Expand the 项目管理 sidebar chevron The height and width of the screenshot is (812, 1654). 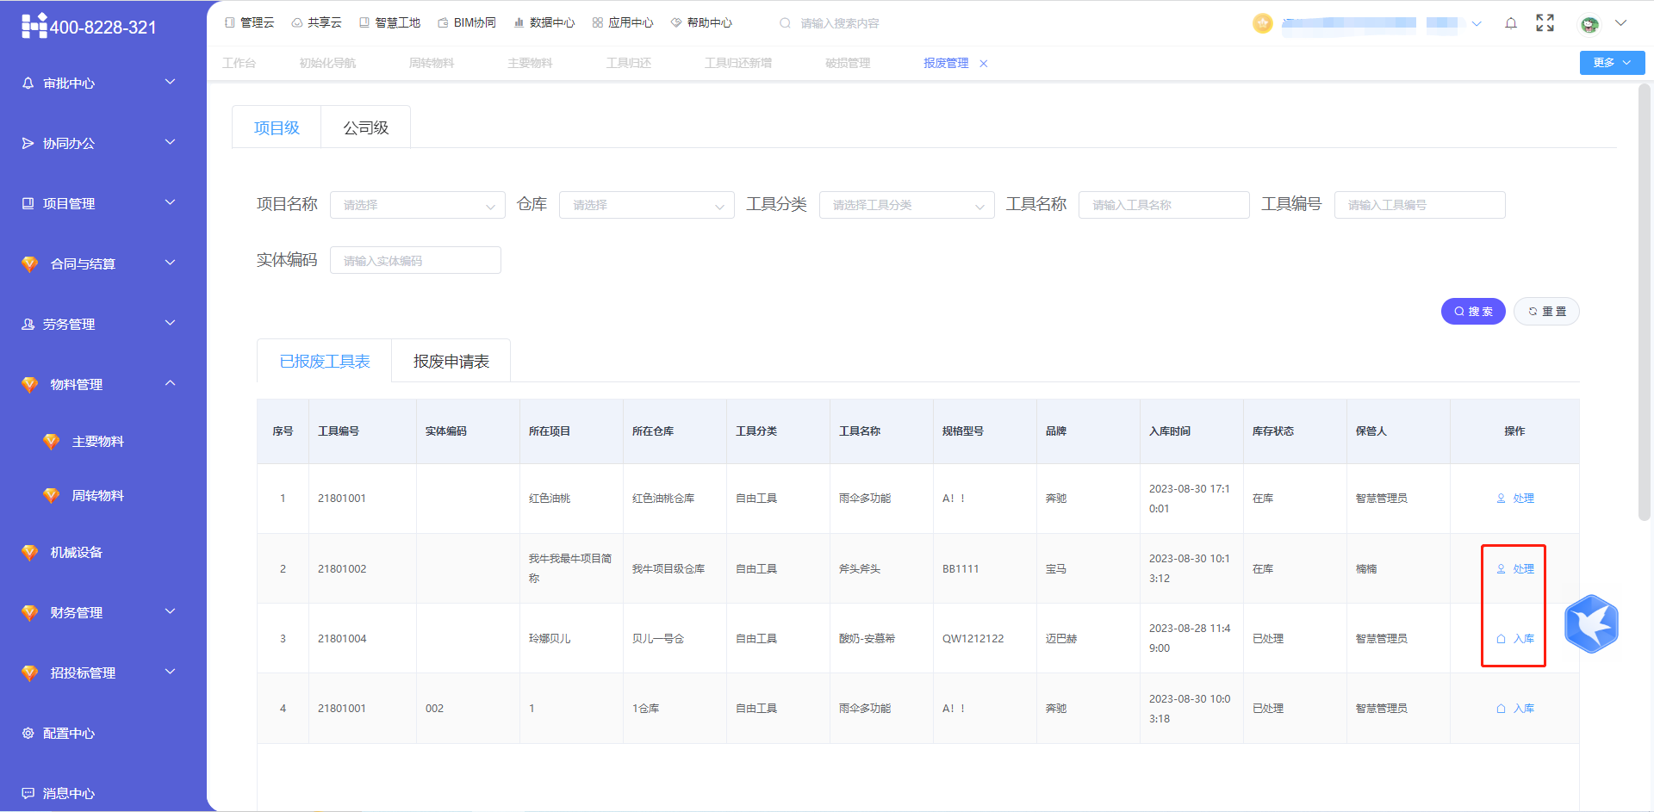(x=171, y=202)
